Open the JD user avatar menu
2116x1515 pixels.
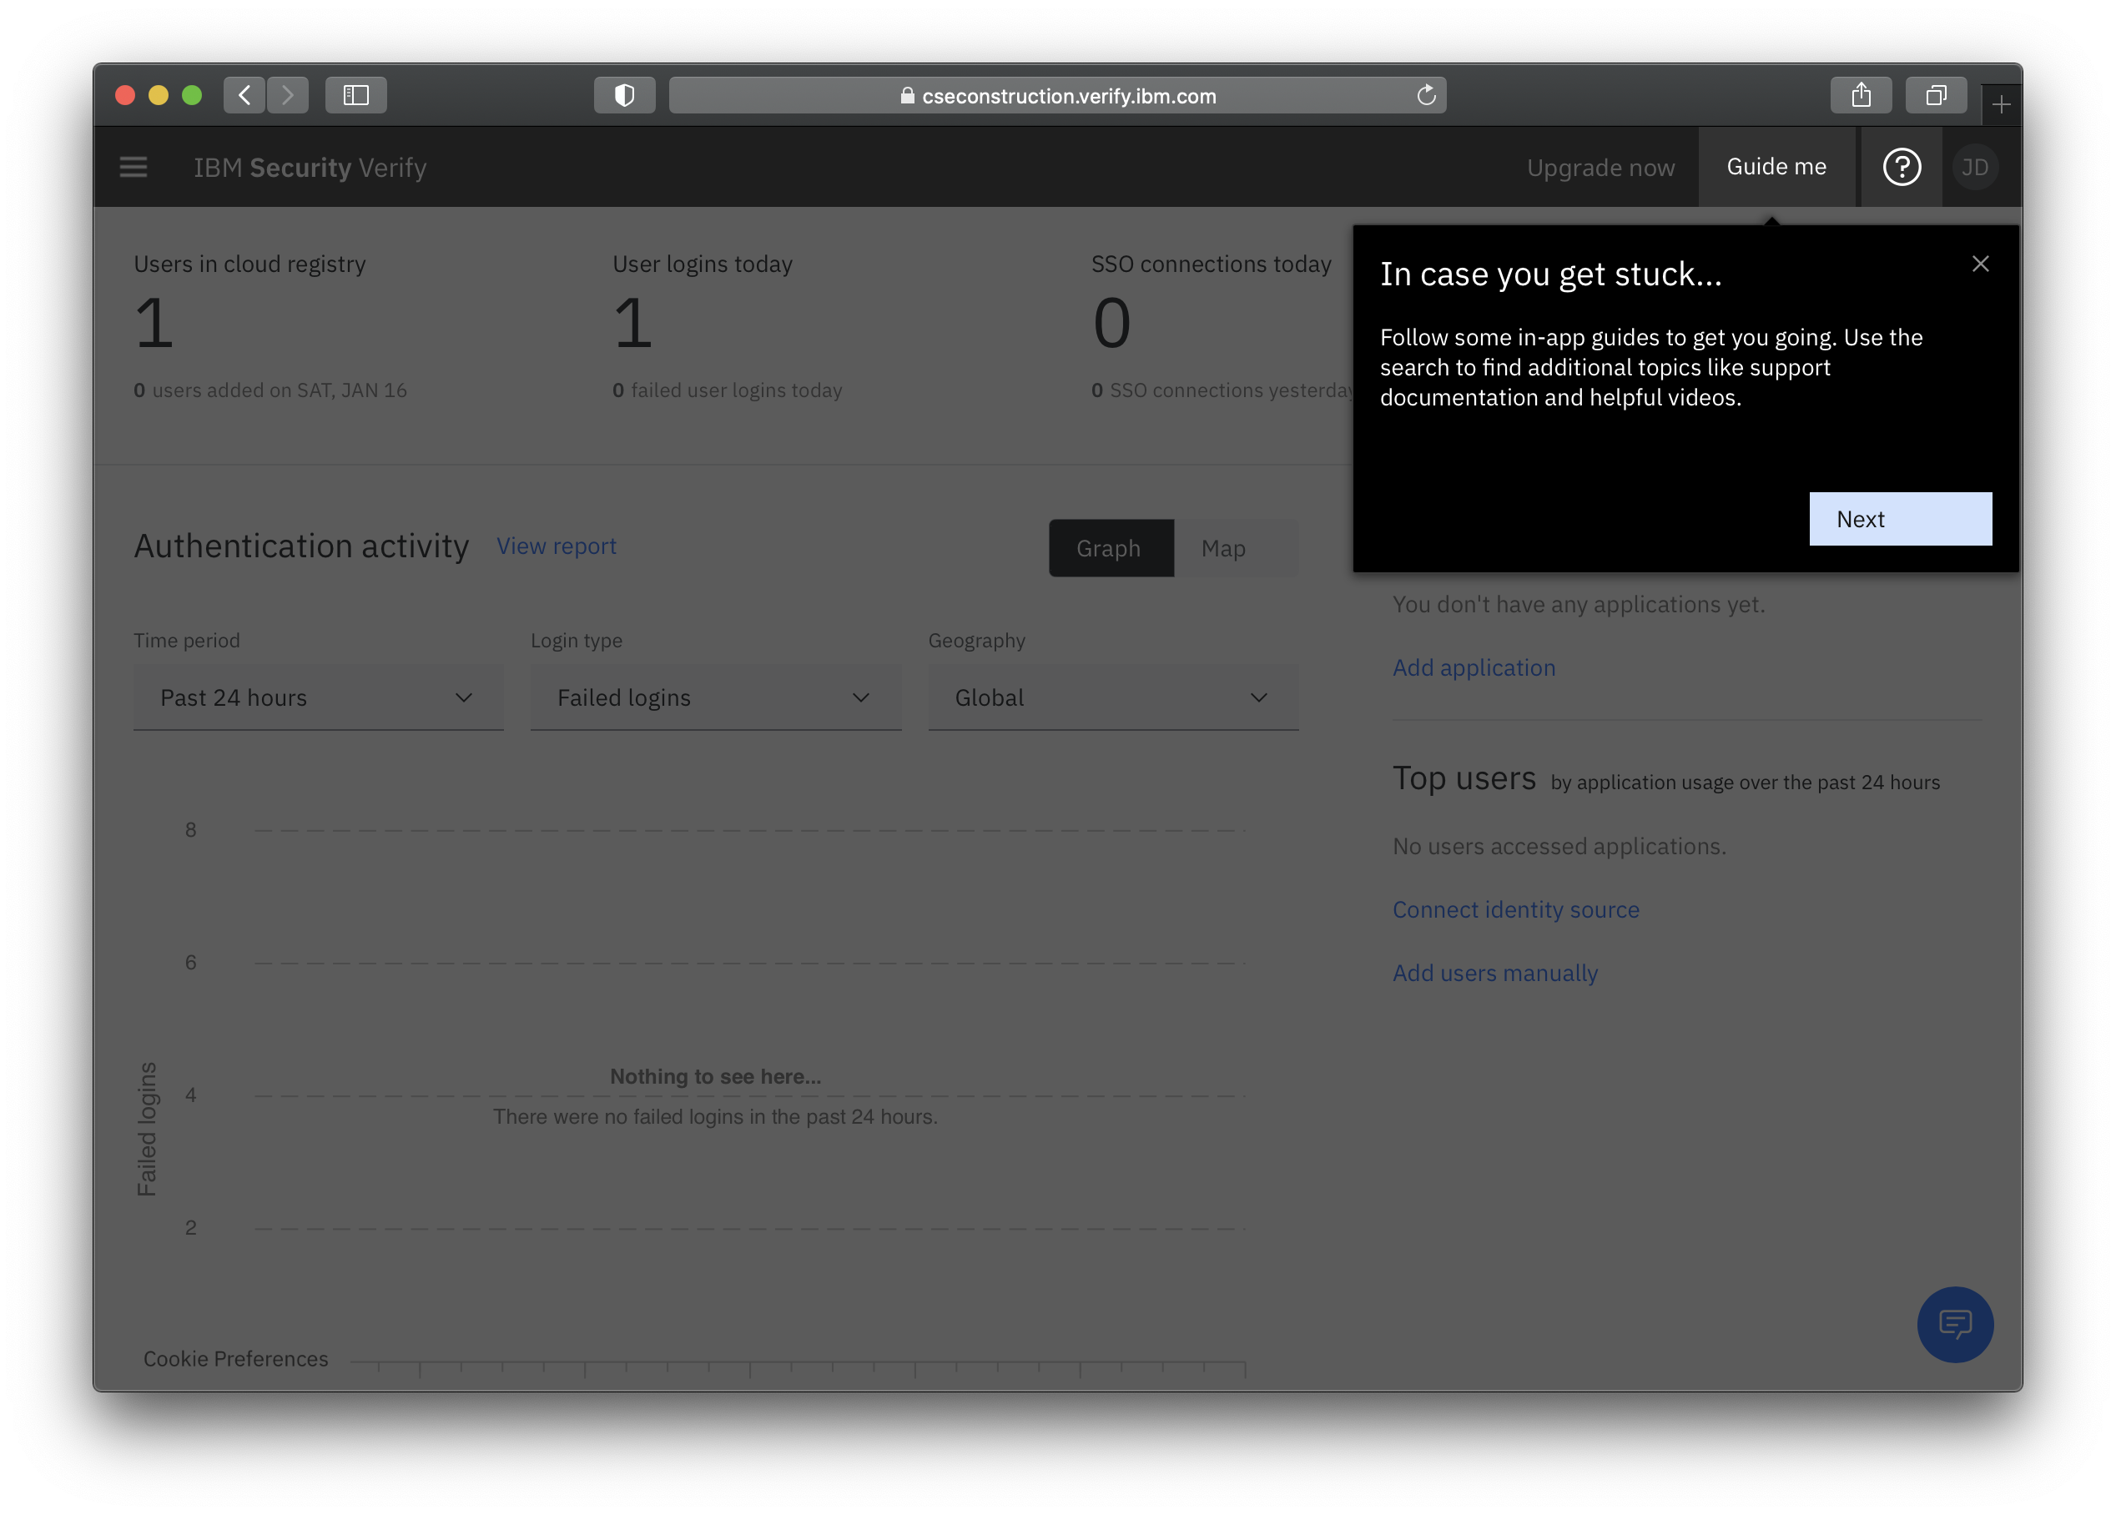coord(1974,167)
